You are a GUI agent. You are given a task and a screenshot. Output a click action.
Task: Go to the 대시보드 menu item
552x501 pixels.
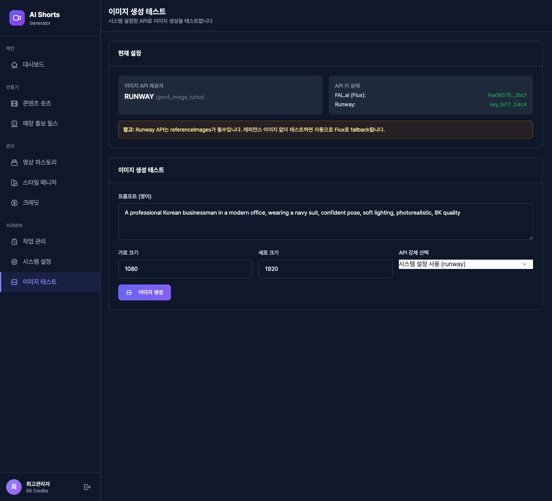[33, 64]
